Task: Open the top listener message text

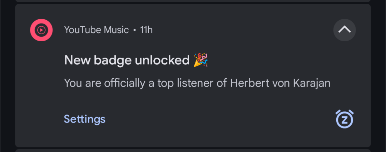Action: click(x=197, y=83)
